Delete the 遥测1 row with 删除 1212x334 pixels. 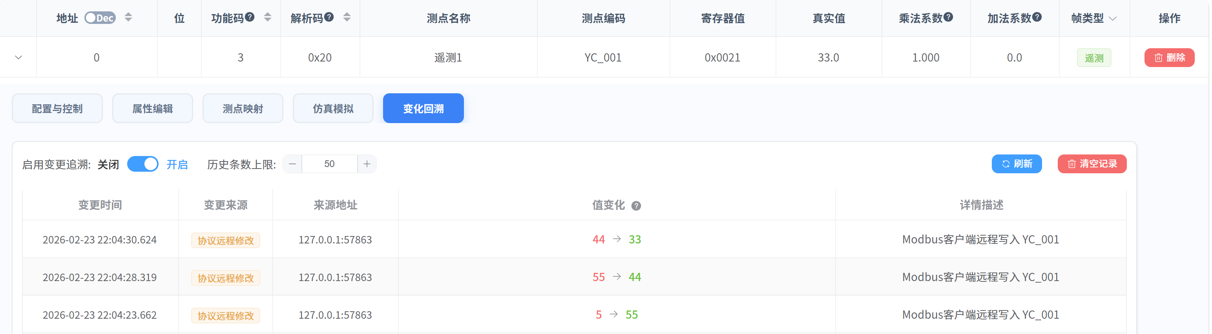pyautogui.click(x=1169, y=57)
